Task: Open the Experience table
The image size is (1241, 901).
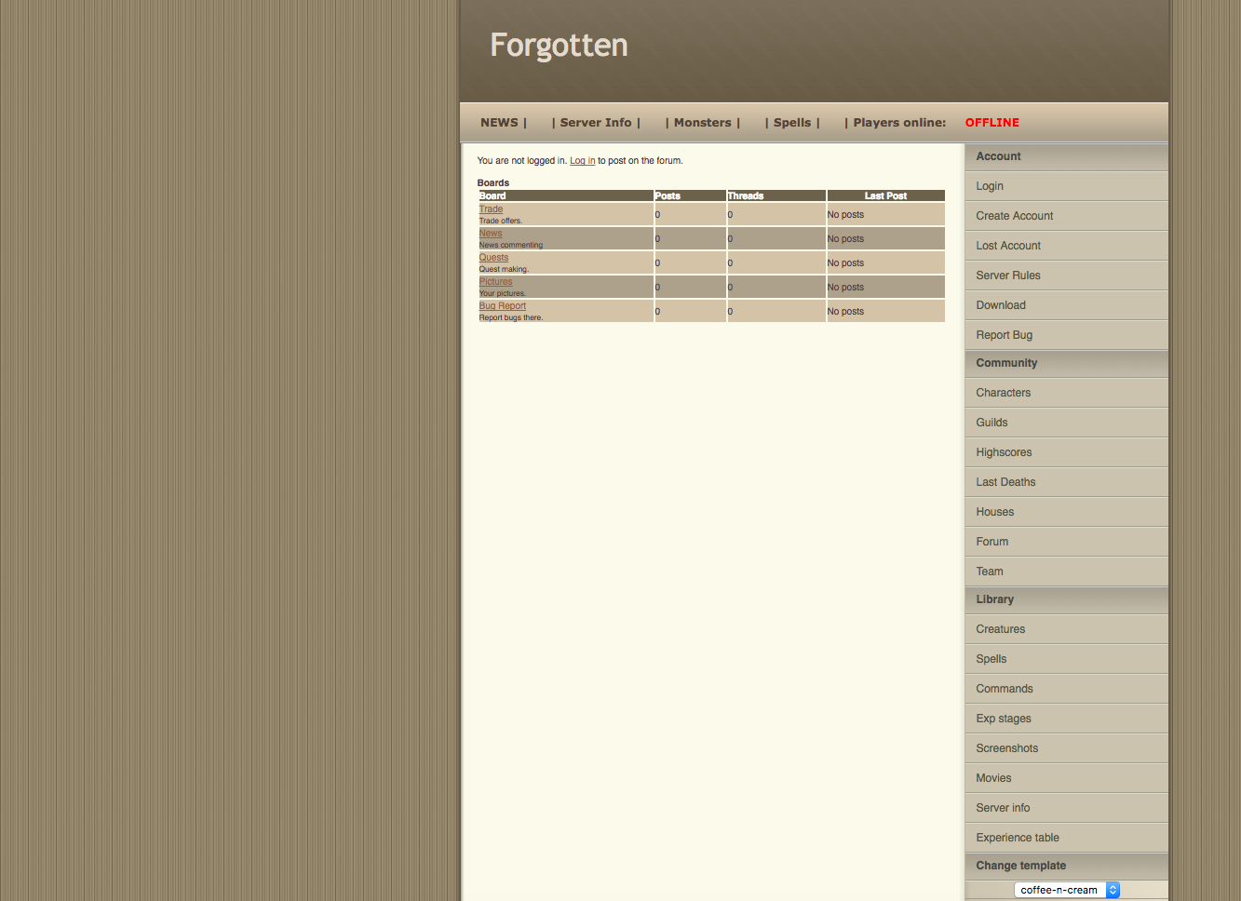Action: tap(1017, 837)
